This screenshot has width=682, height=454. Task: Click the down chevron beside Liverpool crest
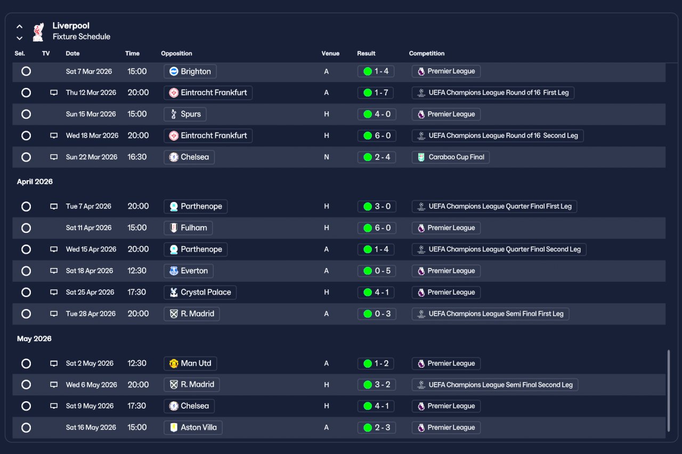point(20,38)
